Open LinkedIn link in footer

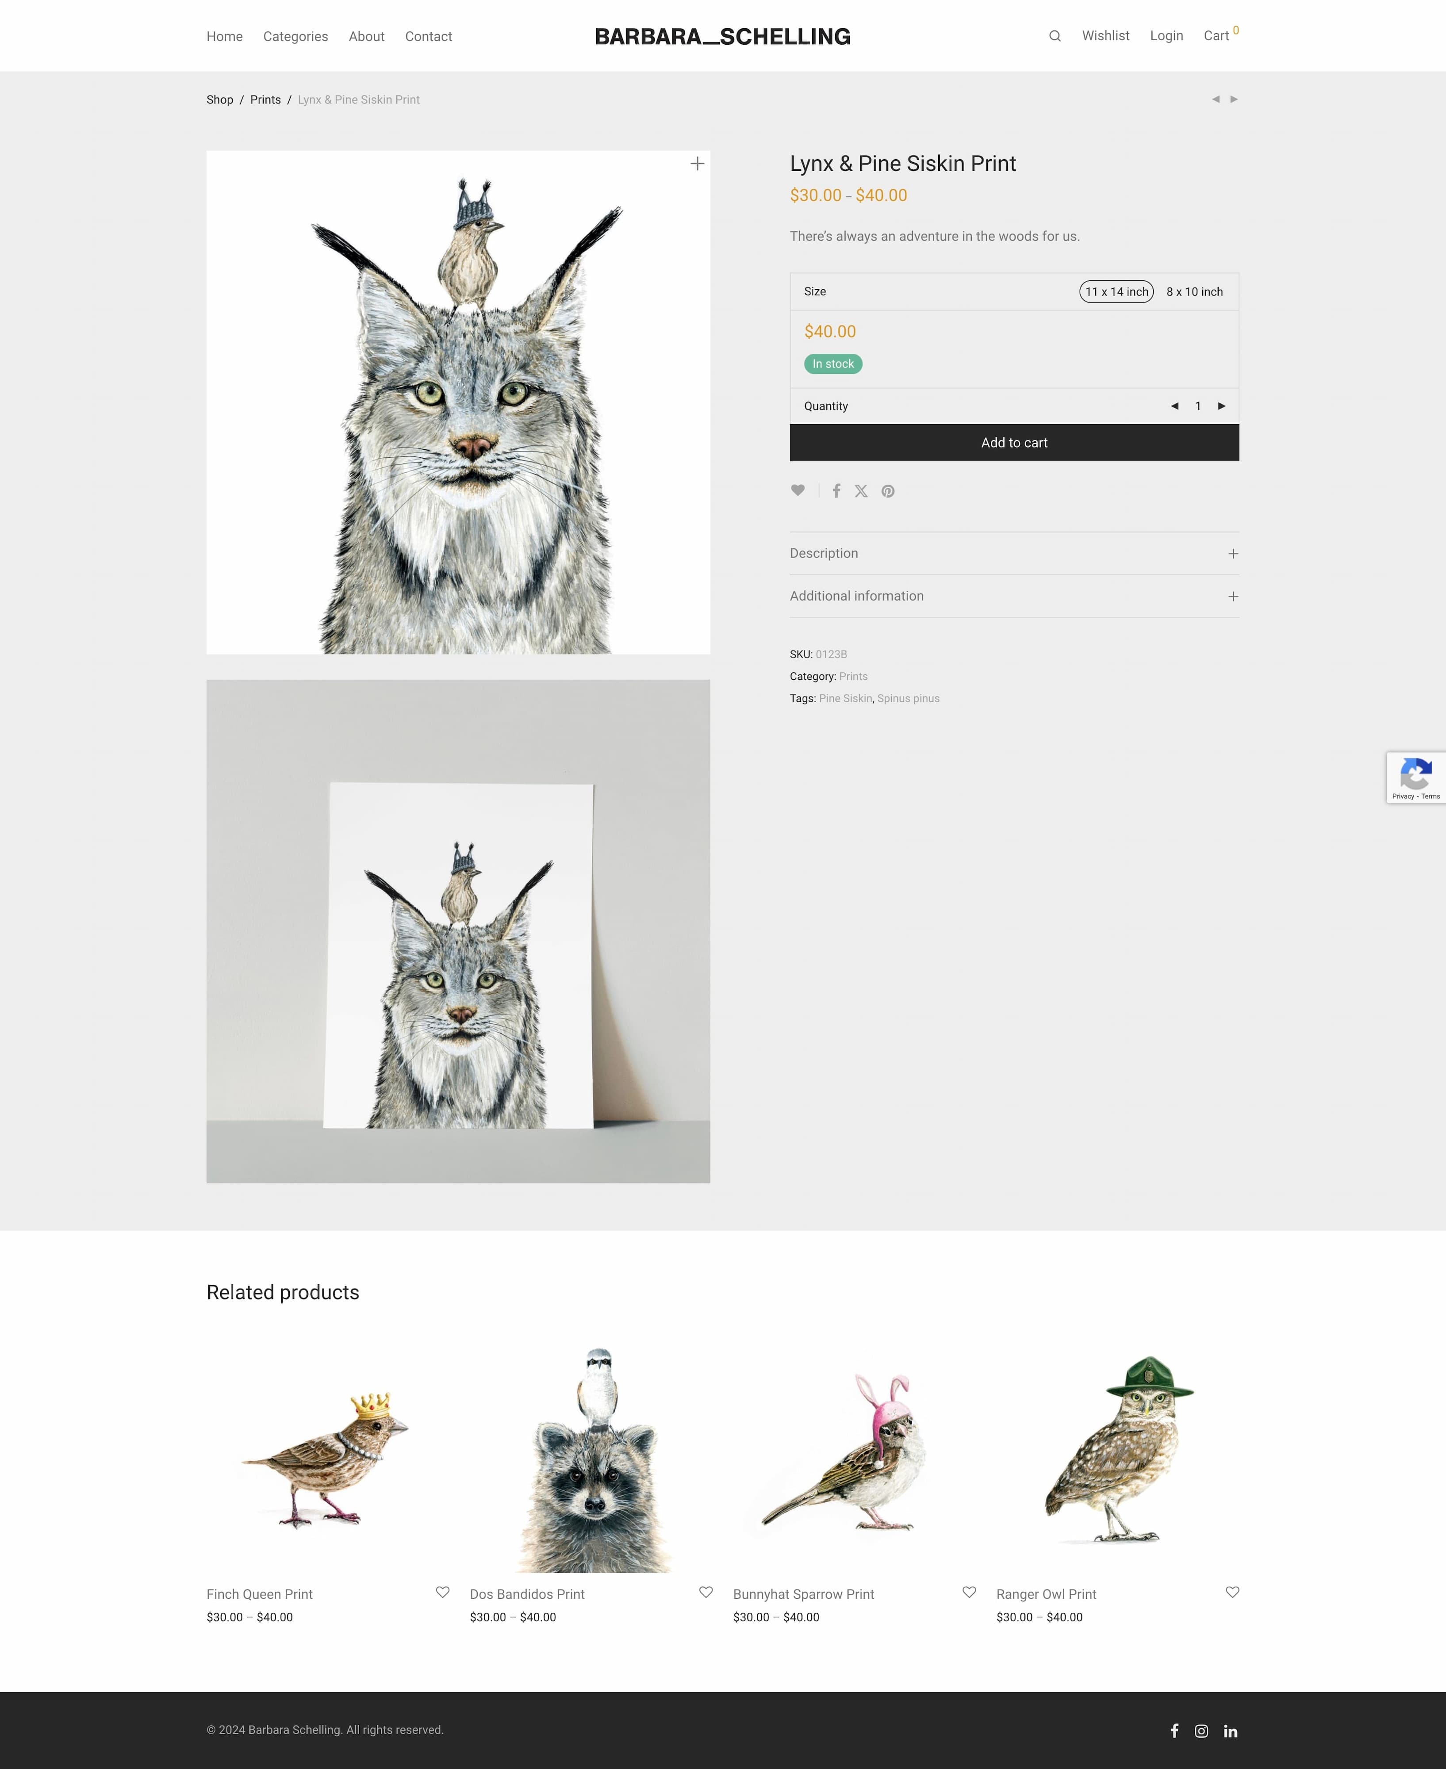tap(1230, 1731)
